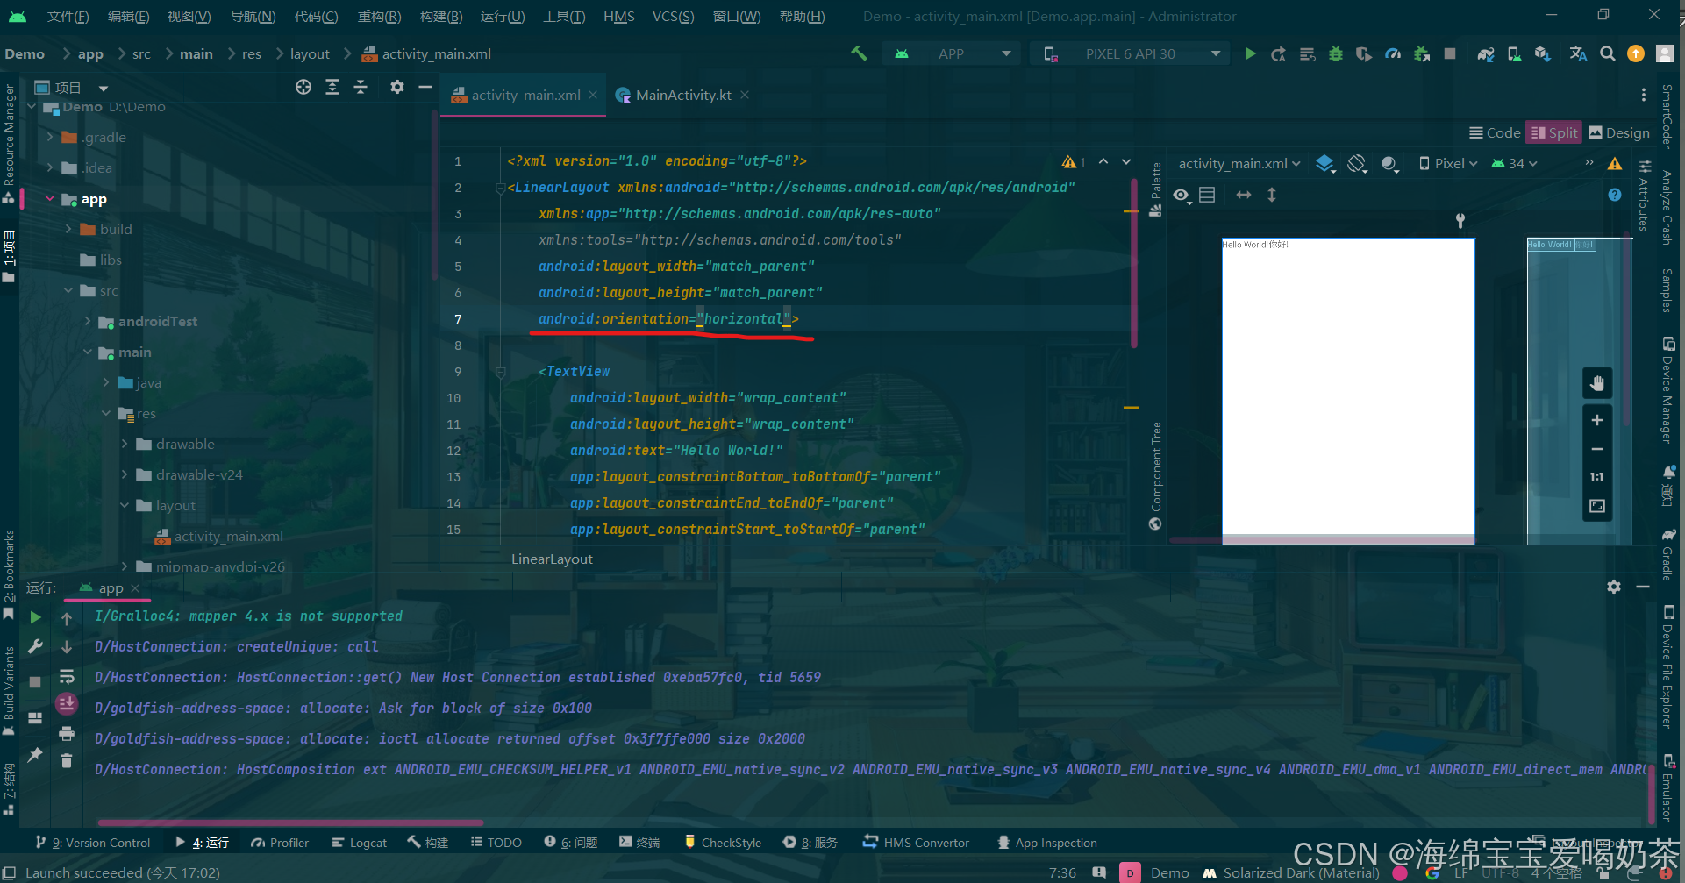Close the activity_main.xml editor tab
Image resolution: width=1685 pixels, height=883 pixels.
pyautogui.click(x=593, y=95)
